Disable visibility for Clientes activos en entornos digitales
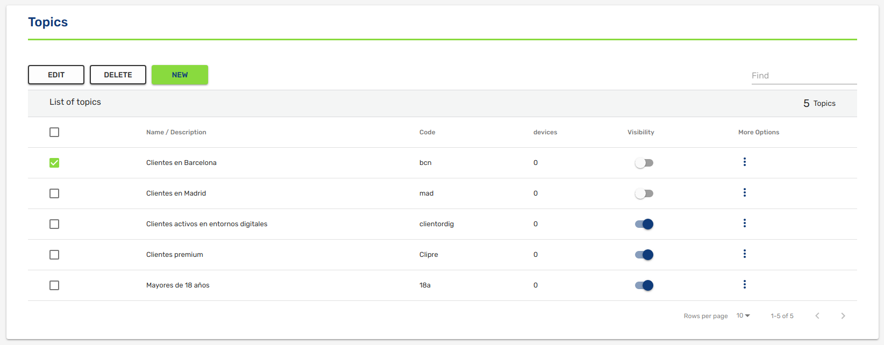Viewport: 884px width, 345px height. pyautogui.click(x=644, y=224)
